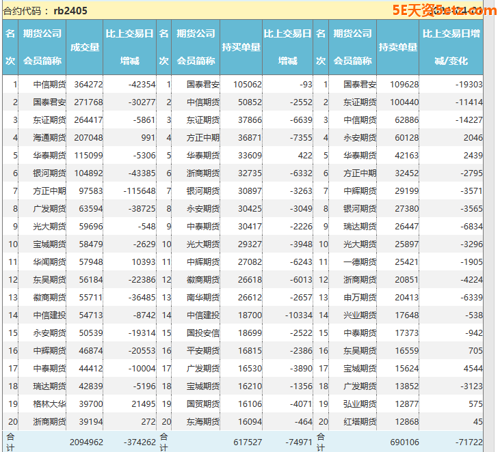
Task: Click the 成交量 column header
Action: coord(85,47)
